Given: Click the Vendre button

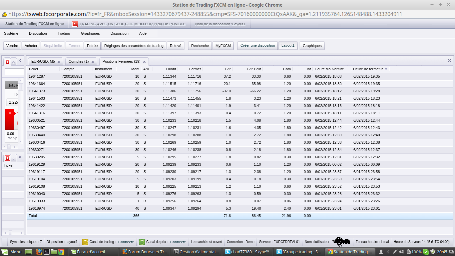Looking at the screenshot, I should point(12,46).
